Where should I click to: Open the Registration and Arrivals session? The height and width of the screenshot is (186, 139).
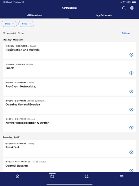[69, 51]
